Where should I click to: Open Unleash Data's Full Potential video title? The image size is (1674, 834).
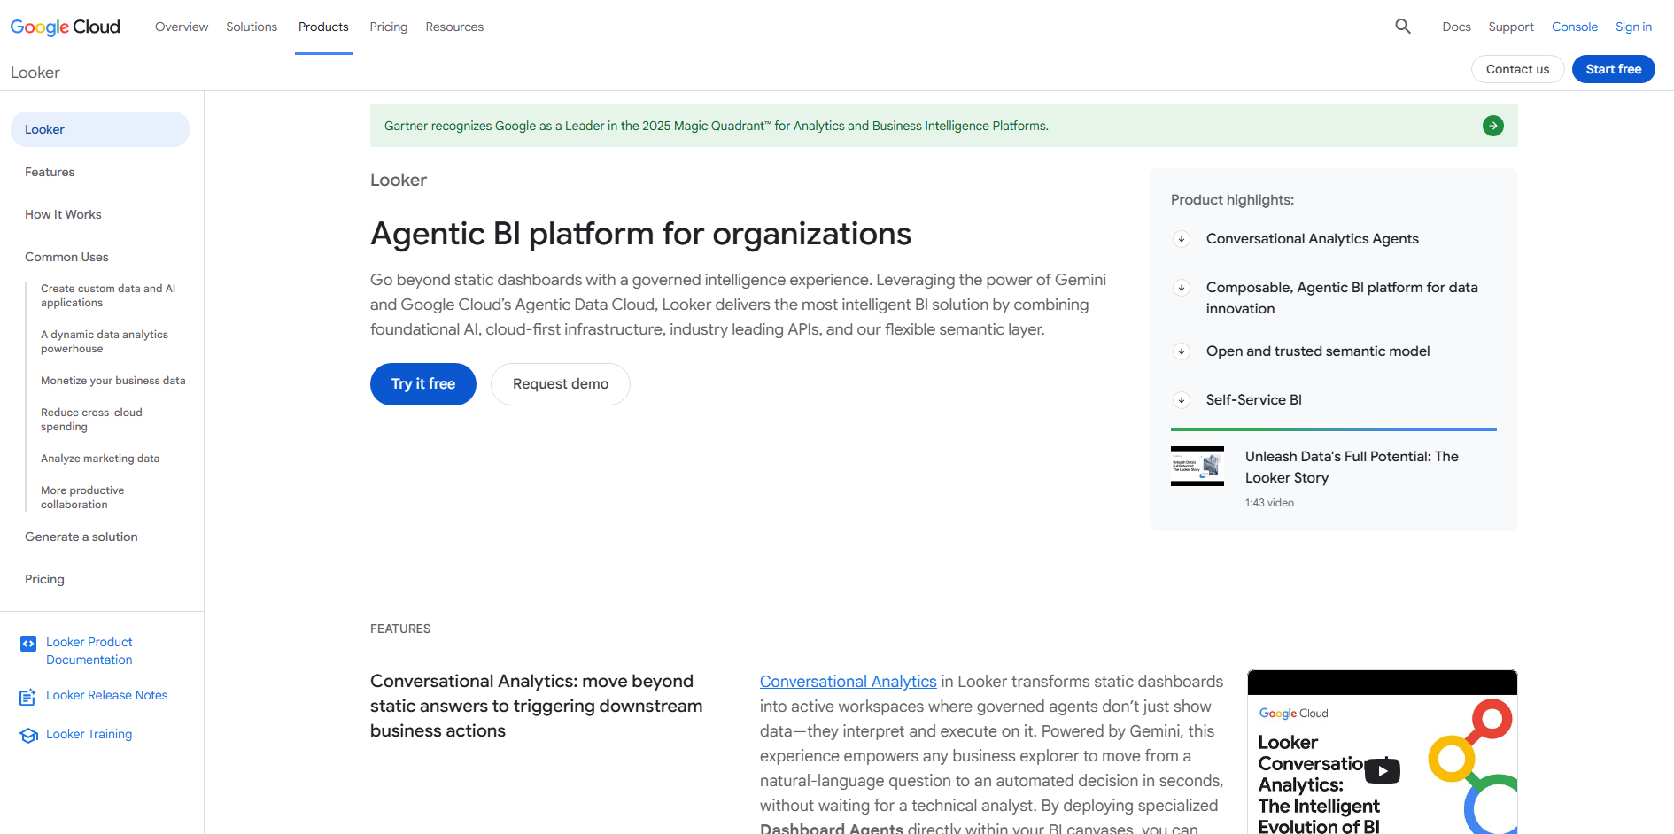point(1352,467)
